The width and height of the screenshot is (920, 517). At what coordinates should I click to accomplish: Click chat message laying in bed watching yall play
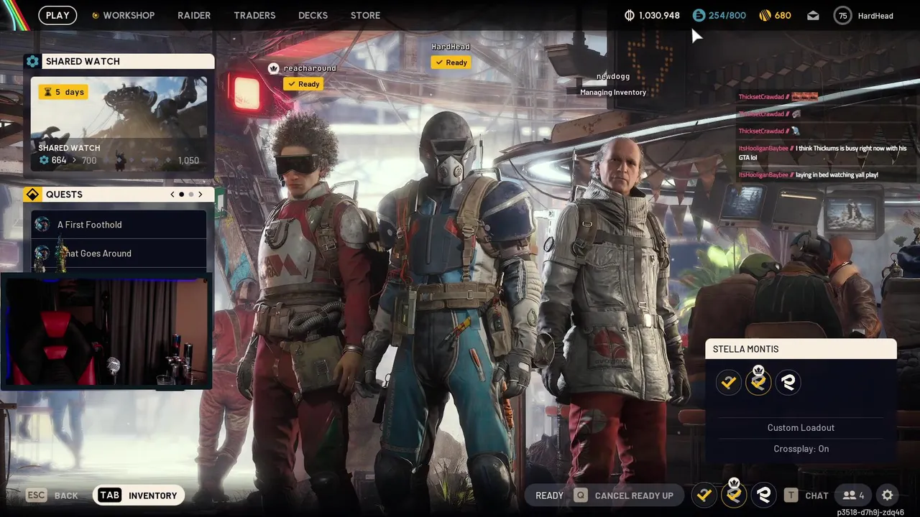tap(809, 174)
